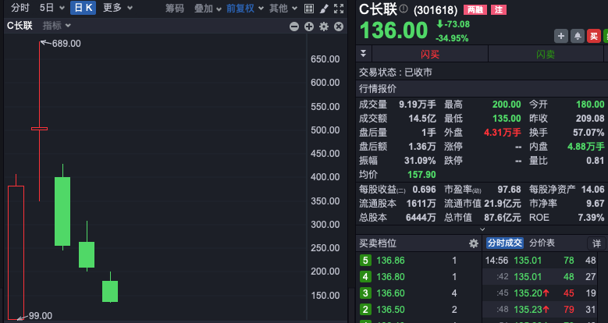Click the red 买 buy button
This screenshot has height=323, width=608.
pyautogui.click(x=594, y=36)
